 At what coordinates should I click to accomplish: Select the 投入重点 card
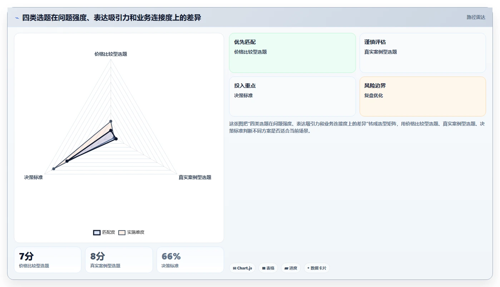pos(292,97)
